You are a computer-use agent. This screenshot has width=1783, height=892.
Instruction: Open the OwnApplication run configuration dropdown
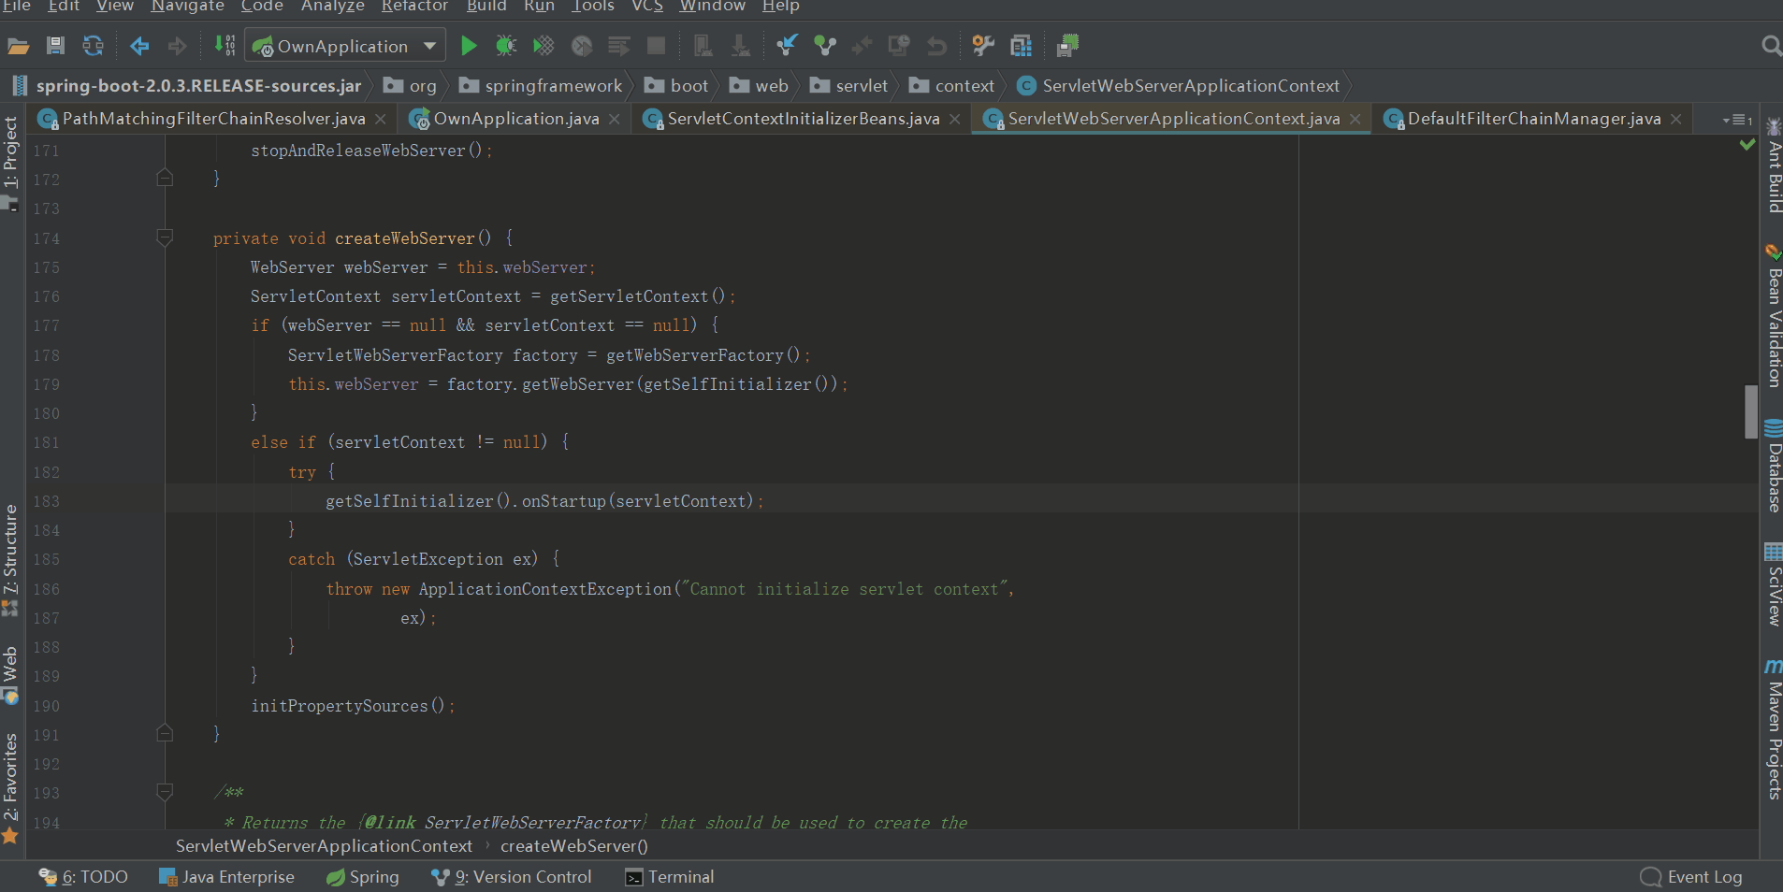(344, 46)
